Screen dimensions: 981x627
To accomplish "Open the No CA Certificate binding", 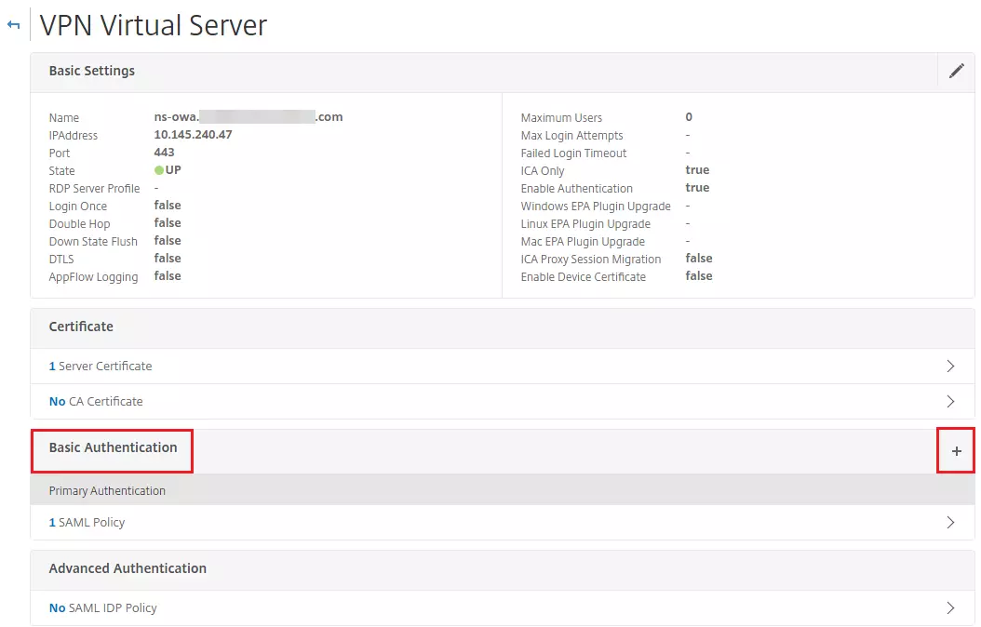I will point(95,401).
